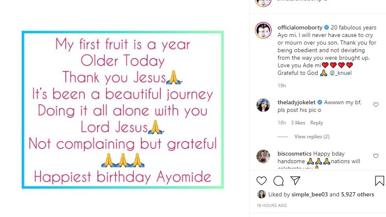Open the @_knuel mention link

click(340, 73)
